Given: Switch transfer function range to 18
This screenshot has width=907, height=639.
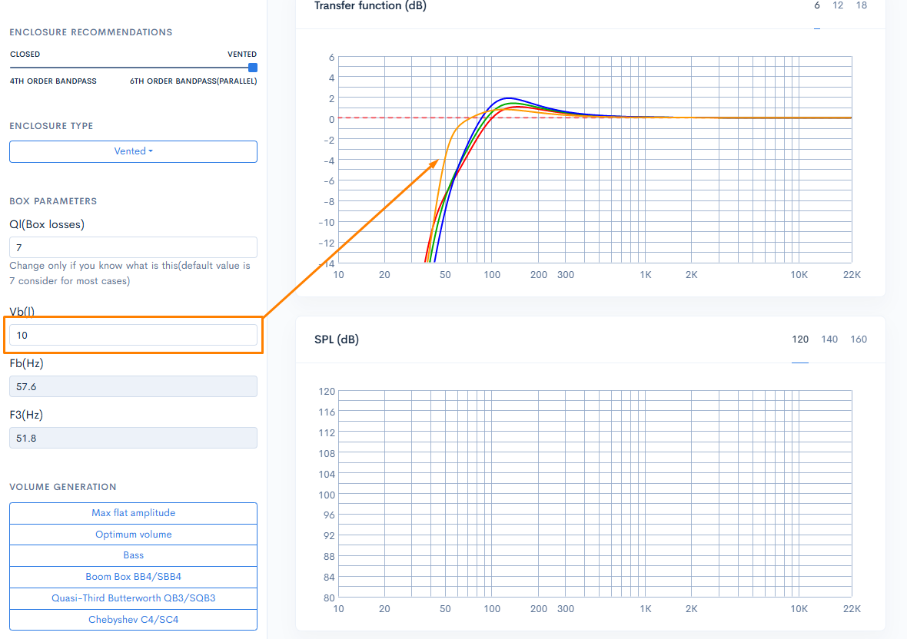Looking at the screenshot, I should click(862, 6).
